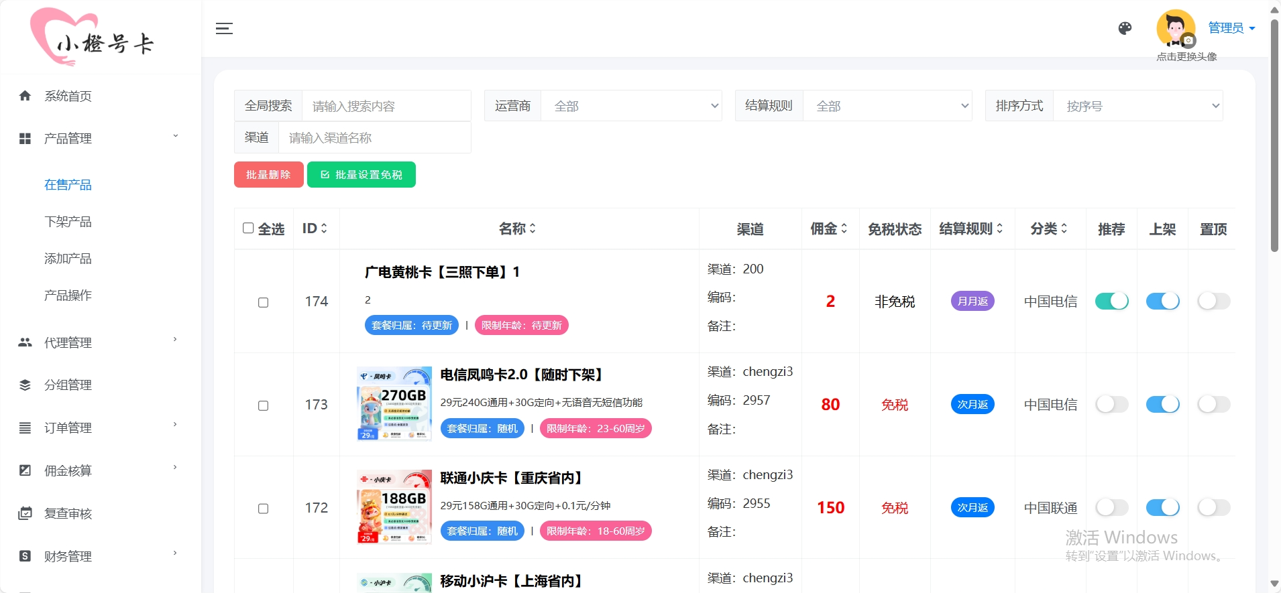Enable 推荐 toggle for 电信凤鸣卡2.0

click(1111, 405)
